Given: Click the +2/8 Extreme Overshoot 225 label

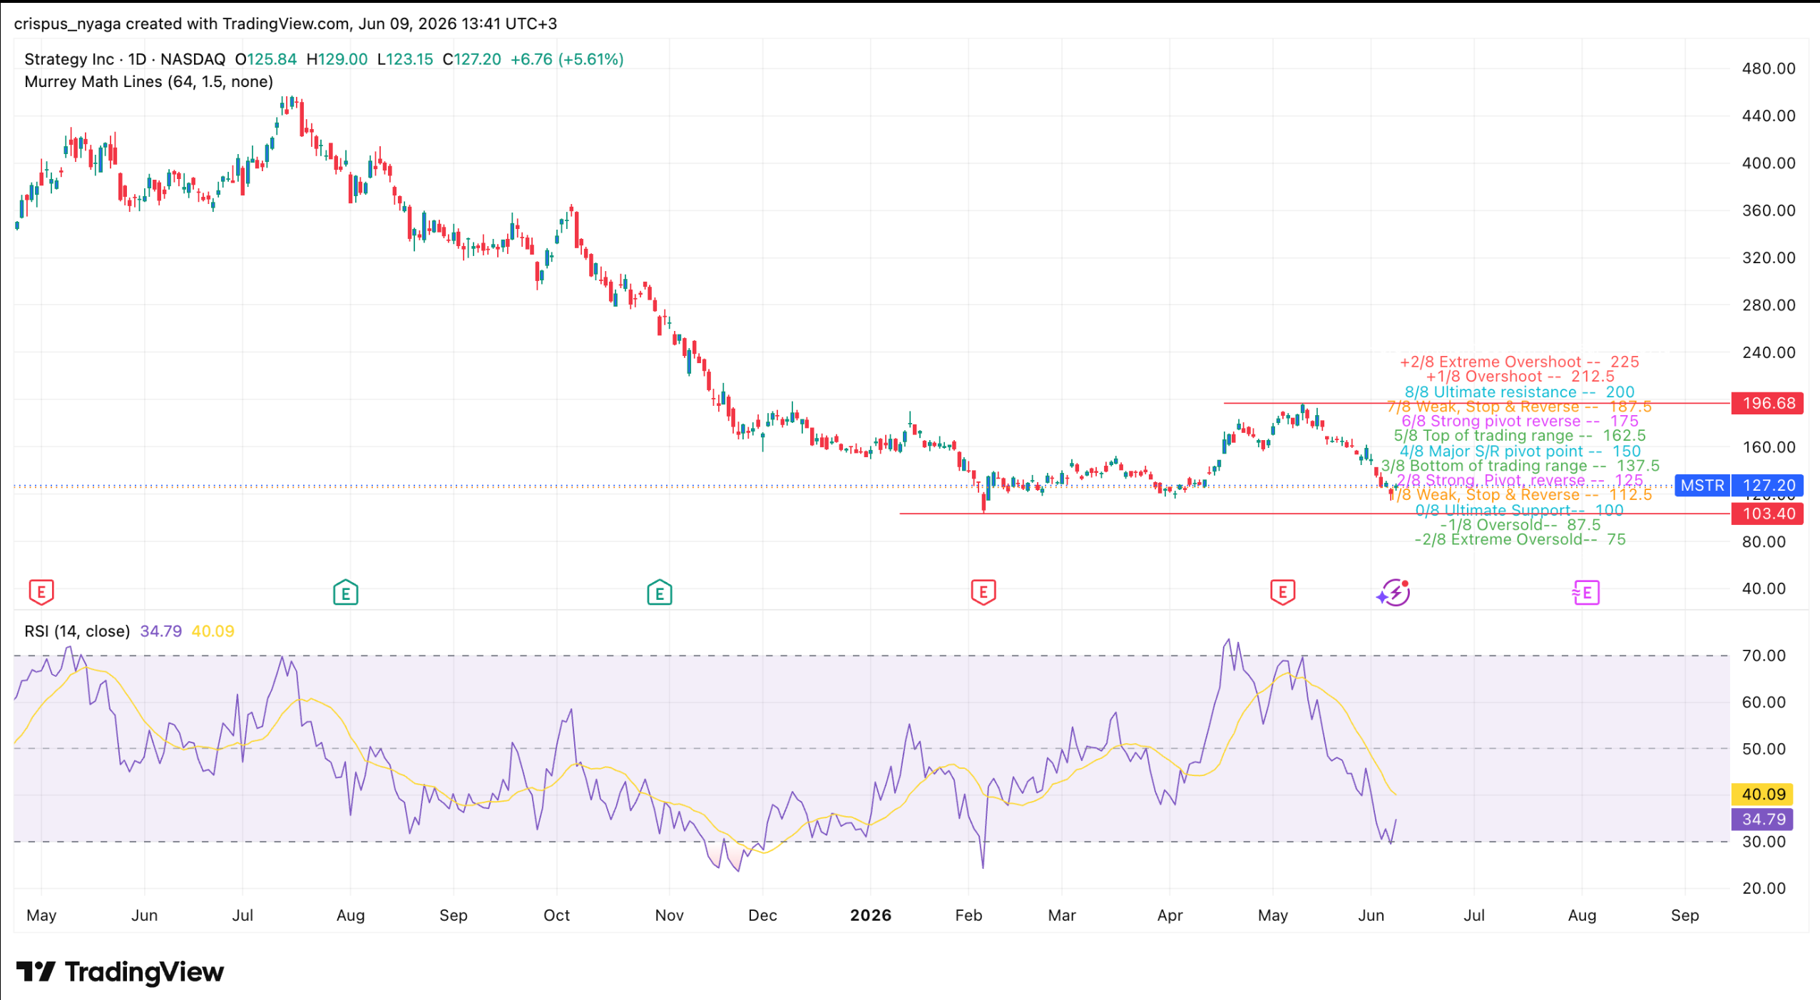Looking at the screenshot, I should [x=1519, y=362].
